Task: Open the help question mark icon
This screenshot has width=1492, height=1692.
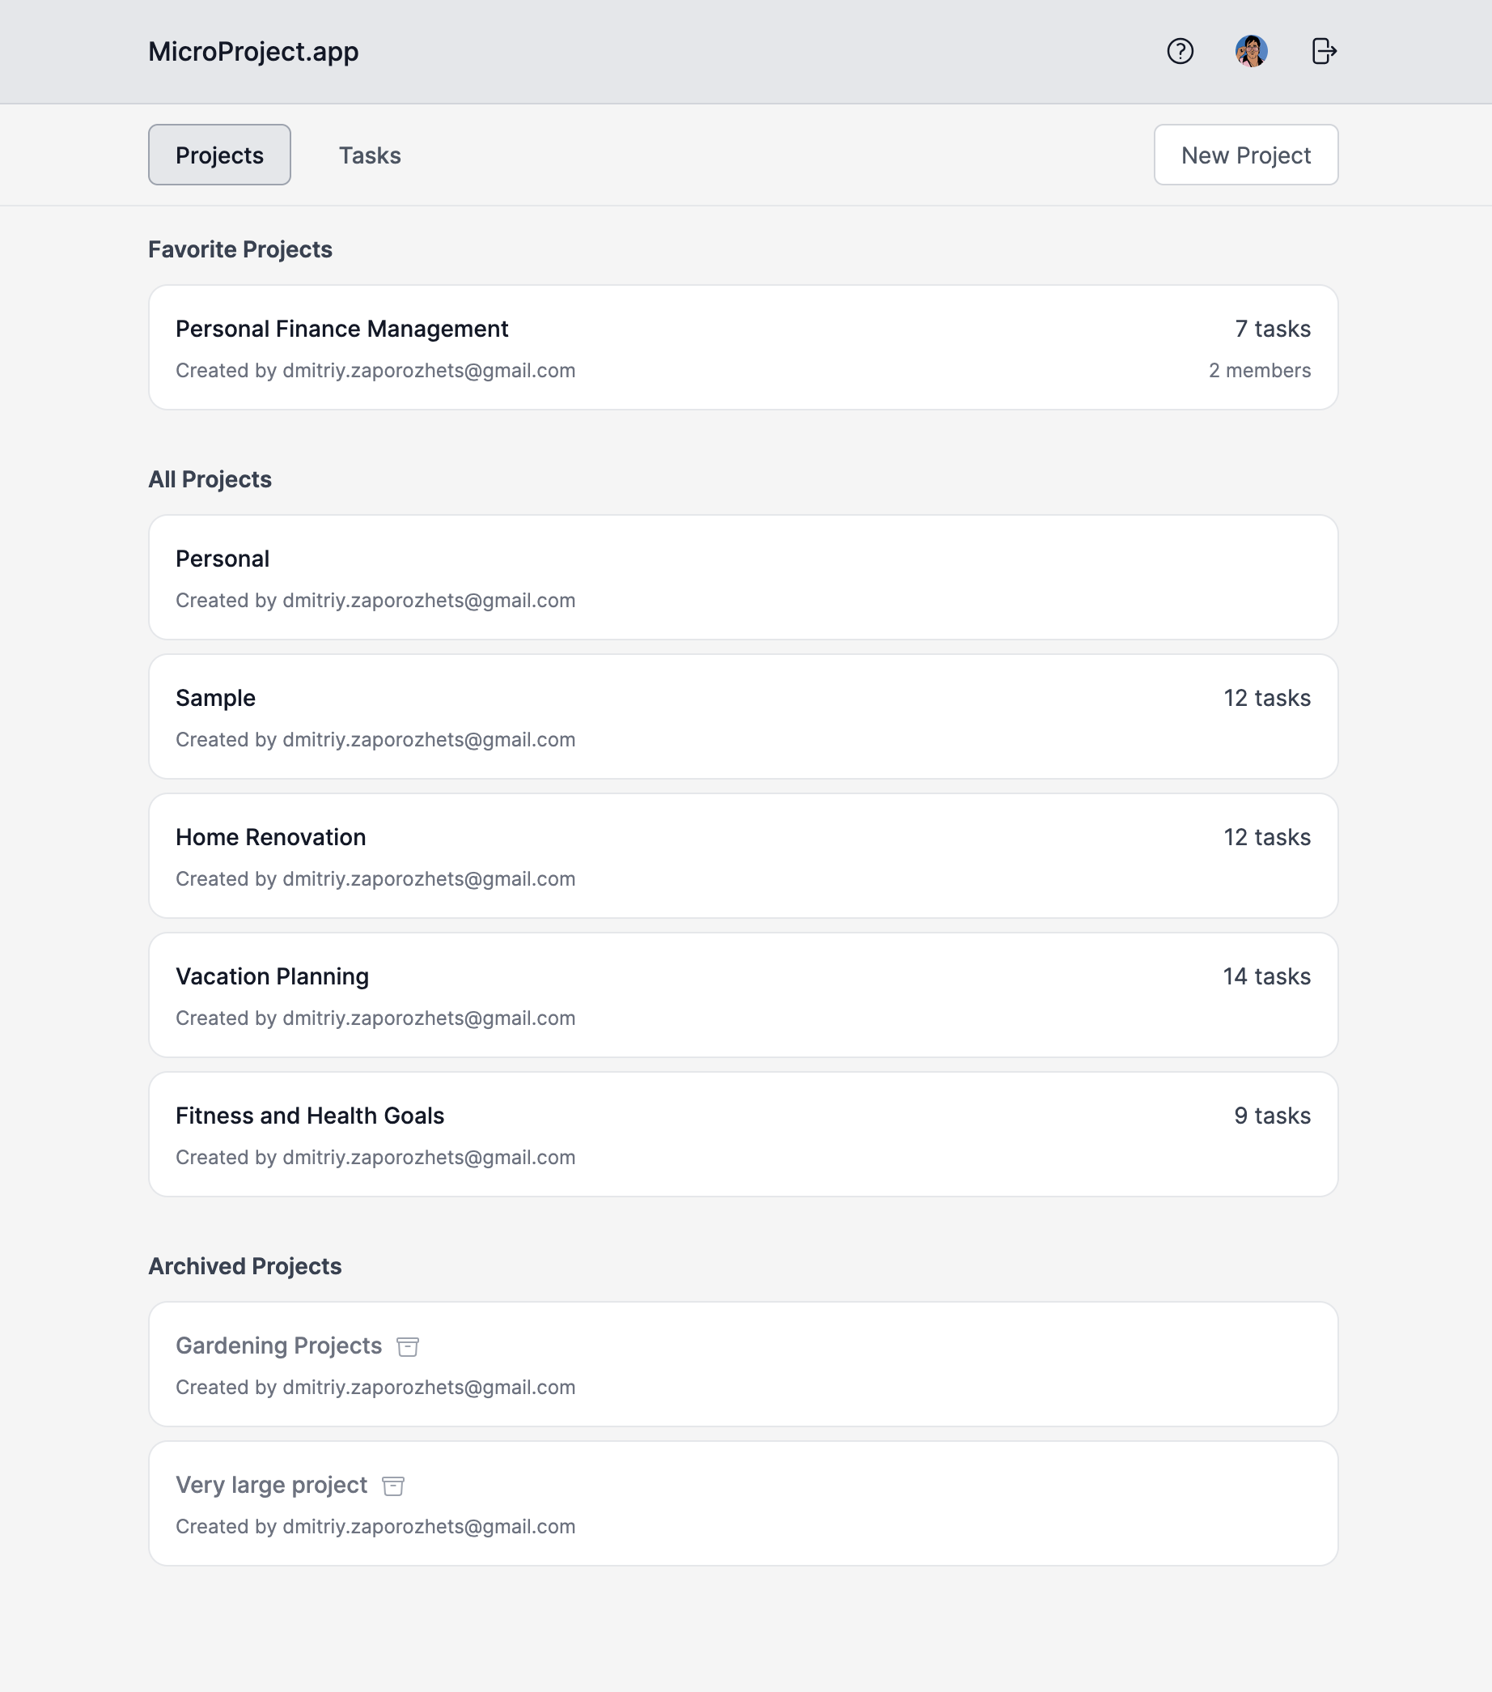Action: [1179, 51]
